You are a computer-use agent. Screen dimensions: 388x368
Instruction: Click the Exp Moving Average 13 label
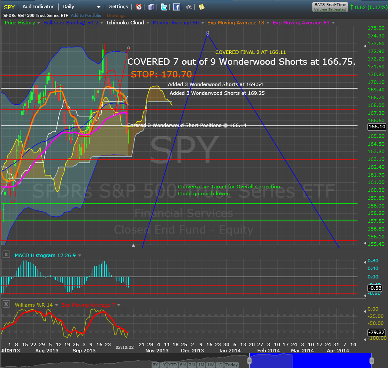236,23
